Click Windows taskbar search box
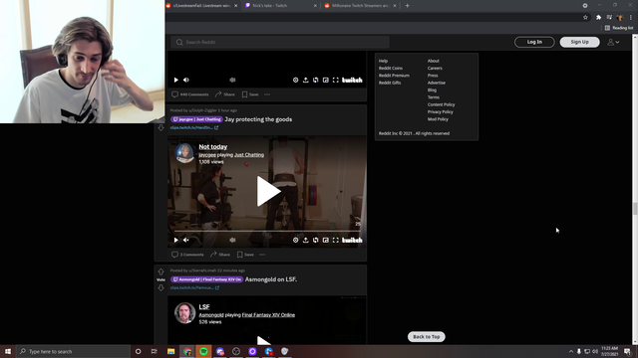 (73, 351)
